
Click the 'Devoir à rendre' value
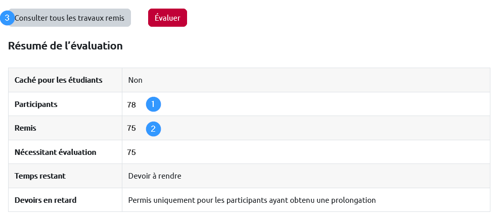[x=155, y=176]
